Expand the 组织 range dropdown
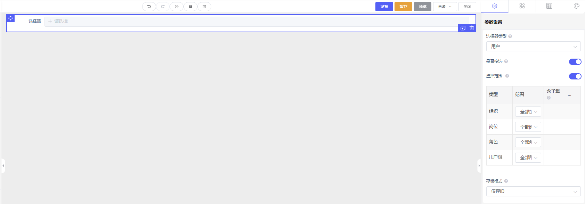Screen dimensions: 585x204 tap(528, 112)
